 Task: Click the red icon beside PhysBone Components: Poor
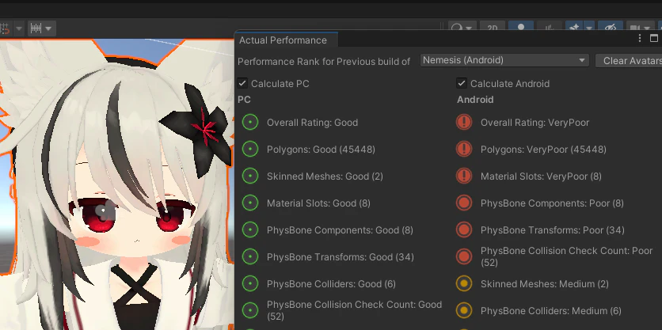[x=464, y=203]
